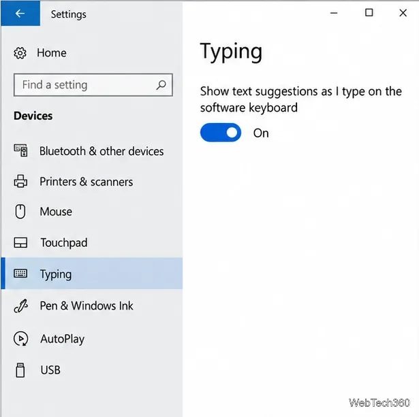Click the AutoPlay circular play icon

(x=20, y=339)
